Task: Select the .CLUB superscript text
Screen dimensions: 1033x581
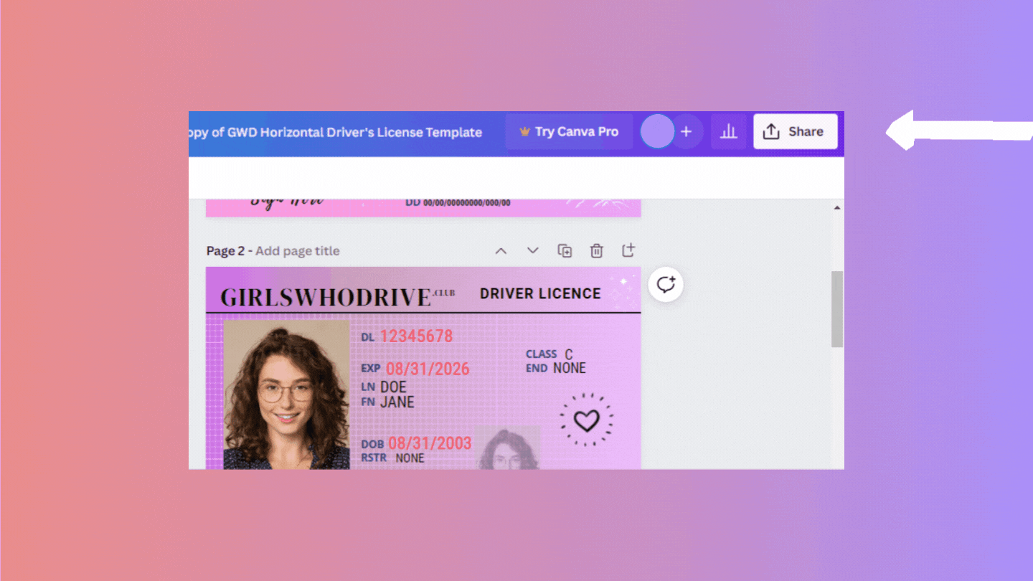Action: coord(444,292)
